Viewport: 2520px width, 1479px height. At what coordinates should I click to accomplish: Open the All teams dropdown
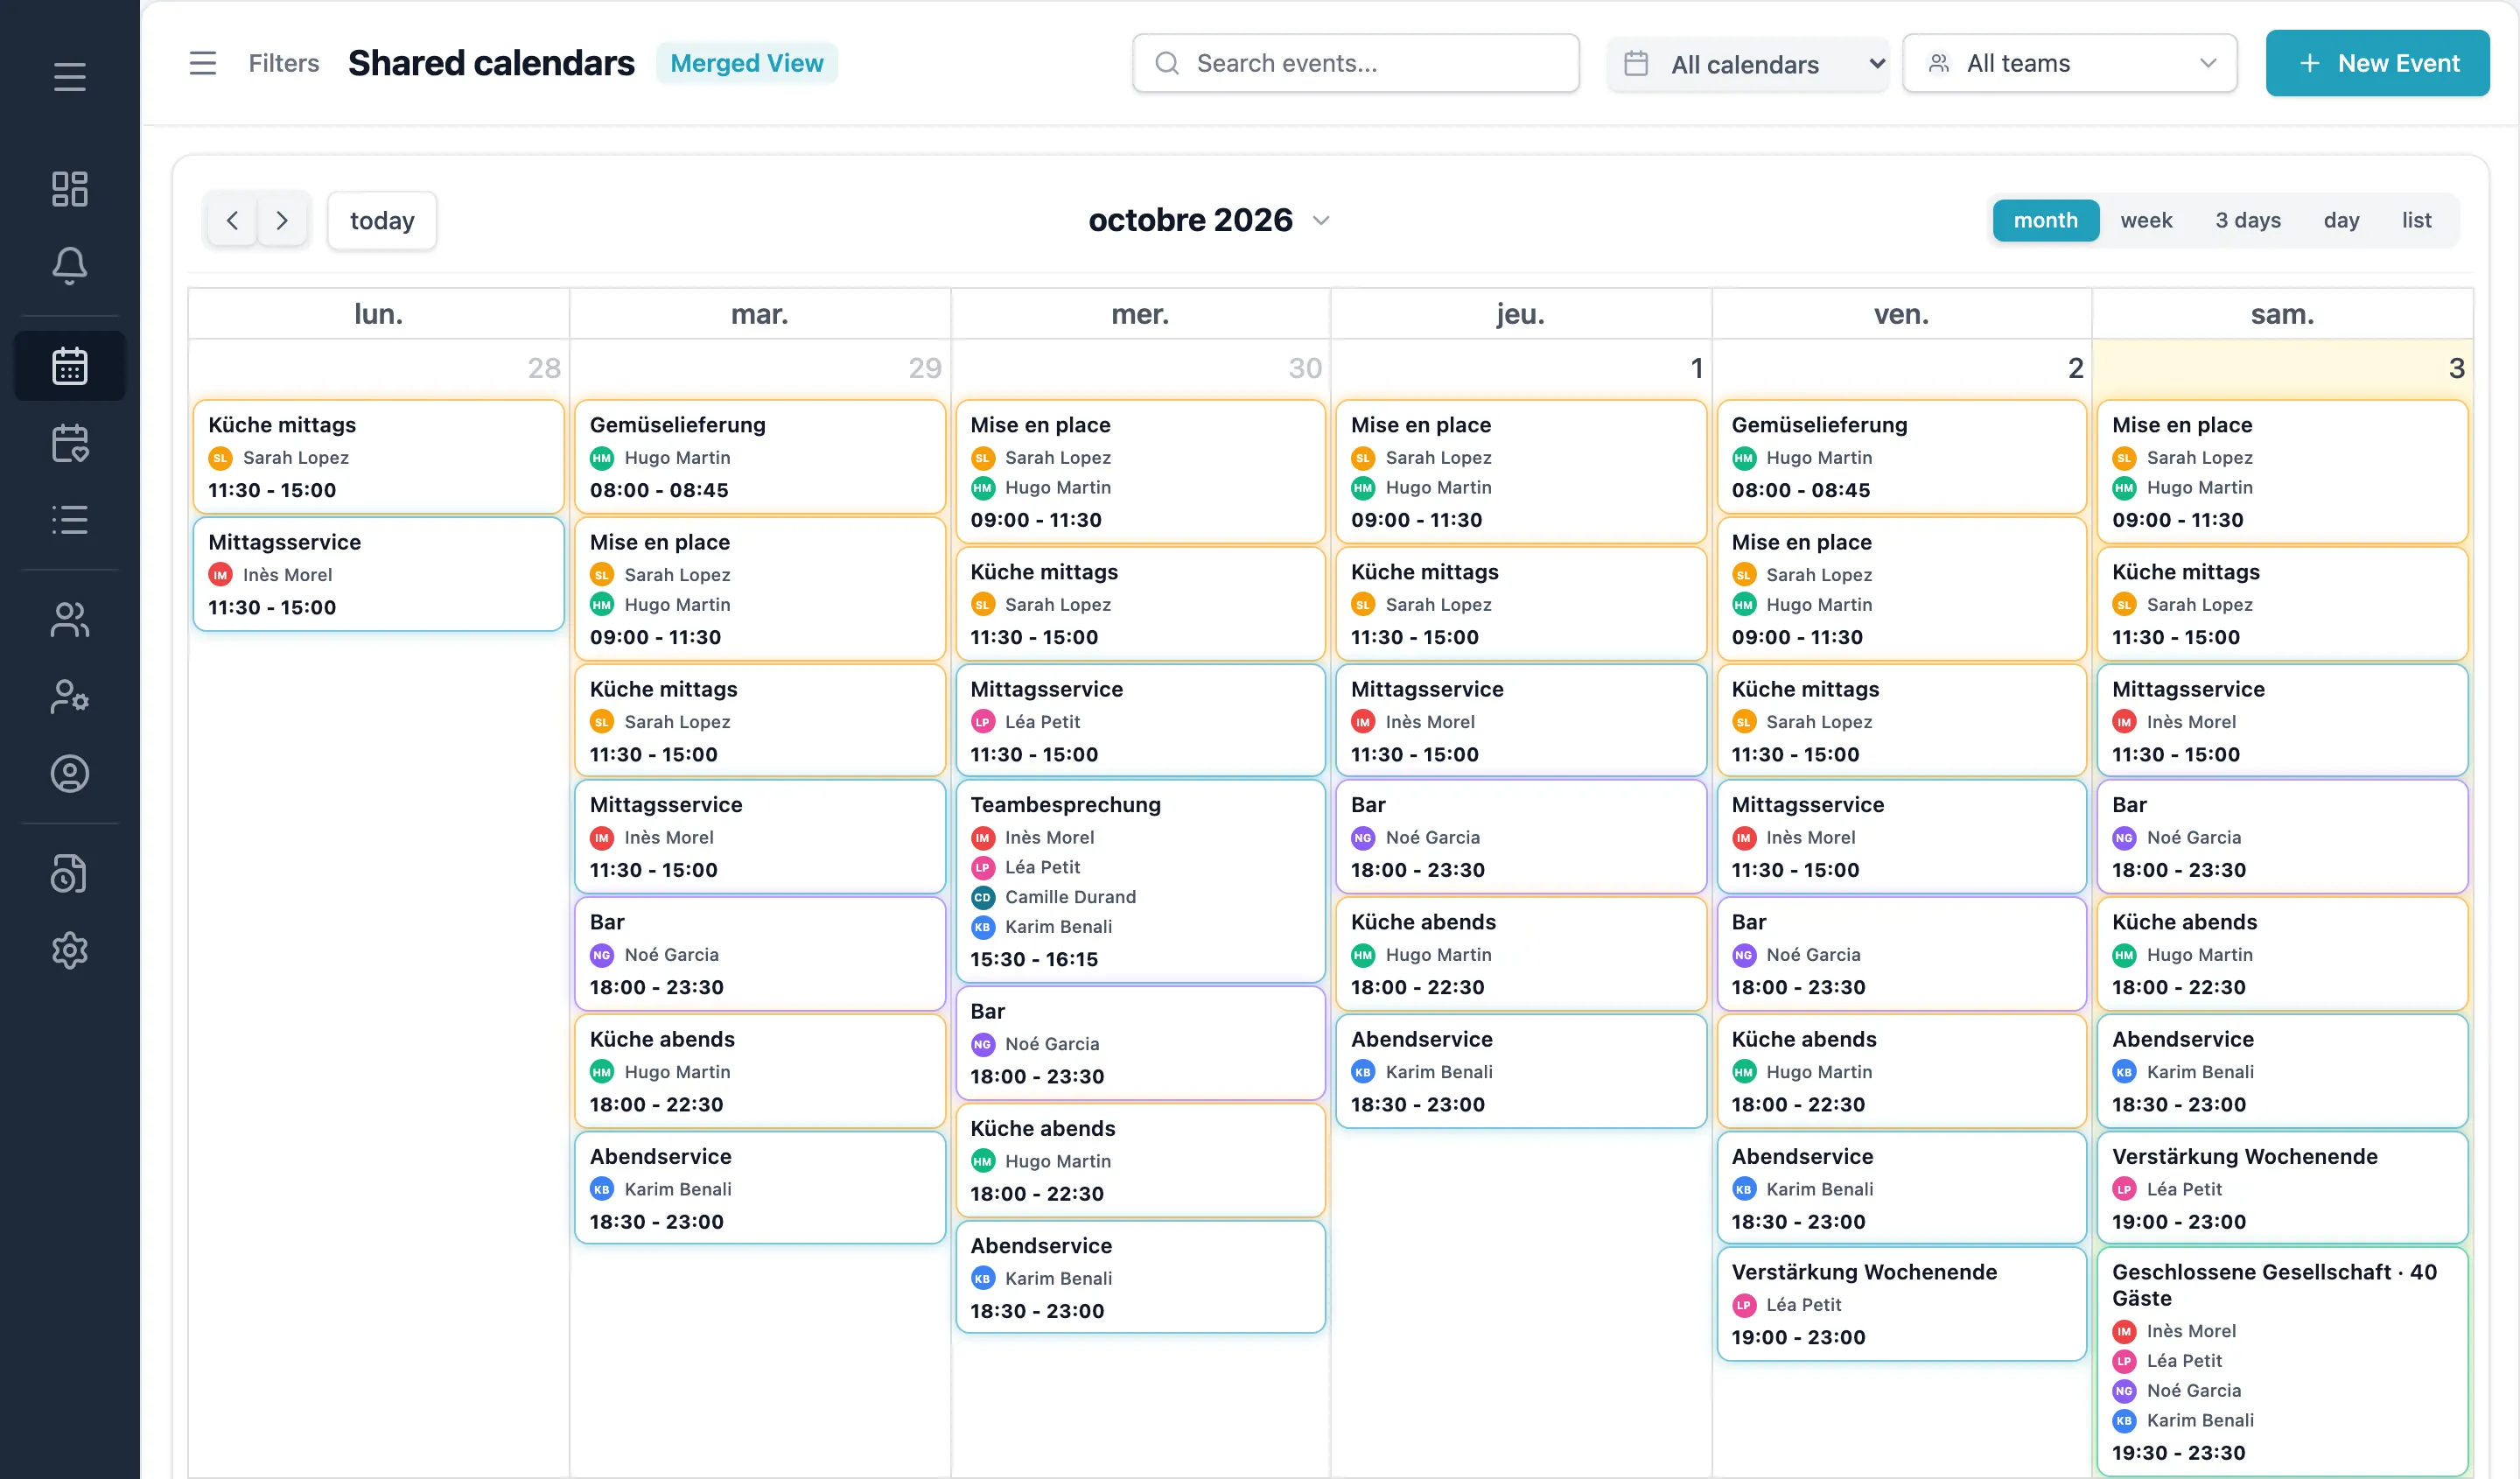coord(2069,63)
